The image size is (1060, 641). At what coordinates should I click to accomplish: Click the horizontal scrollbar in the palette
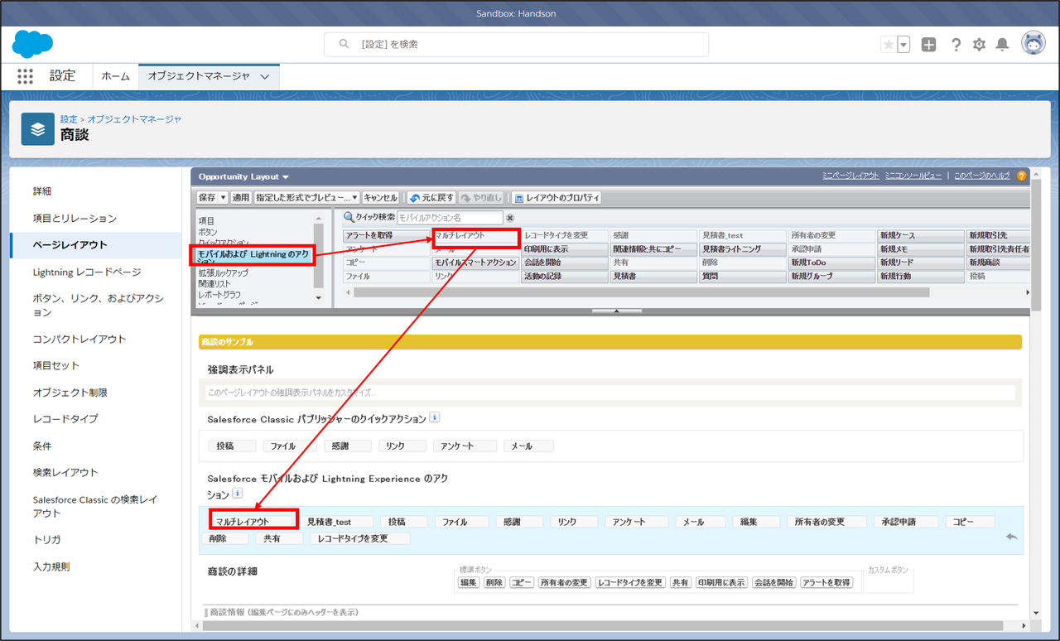point(642,292)
